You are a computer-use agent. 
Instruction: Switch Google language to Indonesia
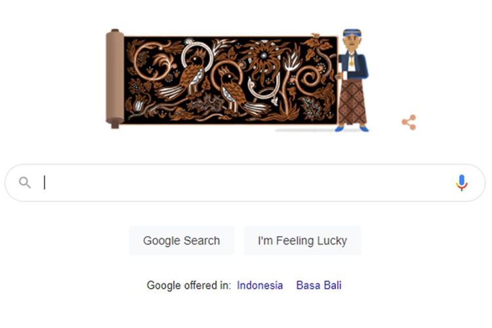pyautogui.click(x=260, y=285)
